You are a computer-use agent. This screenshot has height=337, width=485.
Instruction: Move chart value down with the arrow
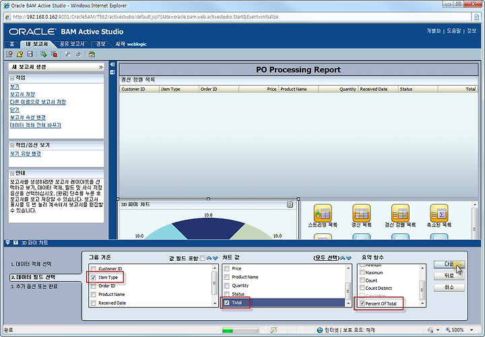(349, 257)
